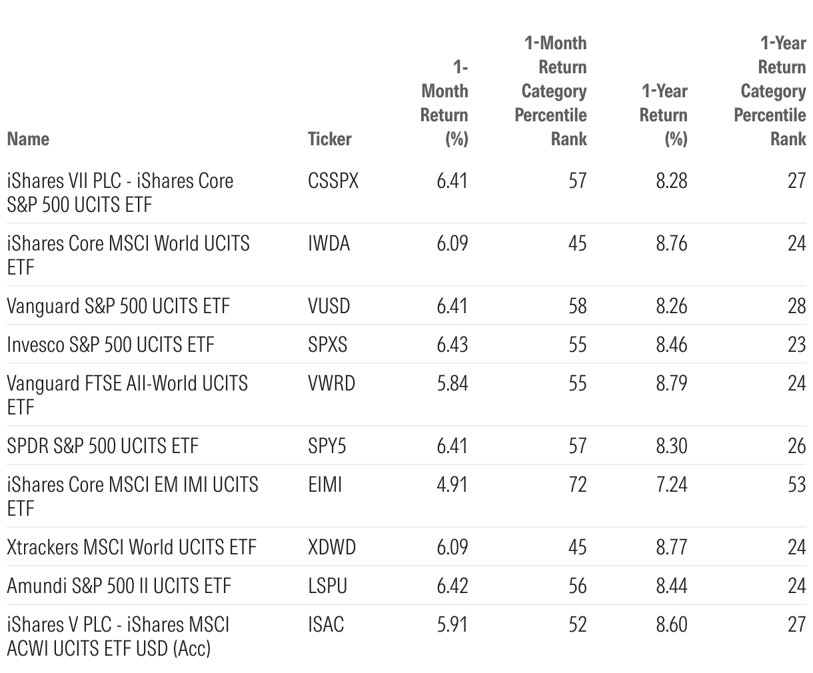The width and height of the screenshot is (813, 673).
Task: Open Xtrackers MSCI World UCITS ETF
Action: [131, 547]
